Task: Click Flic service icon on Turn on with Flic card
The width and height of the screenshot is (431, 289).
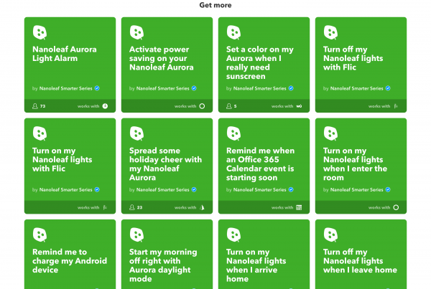Action: click(x=106, y=207)
